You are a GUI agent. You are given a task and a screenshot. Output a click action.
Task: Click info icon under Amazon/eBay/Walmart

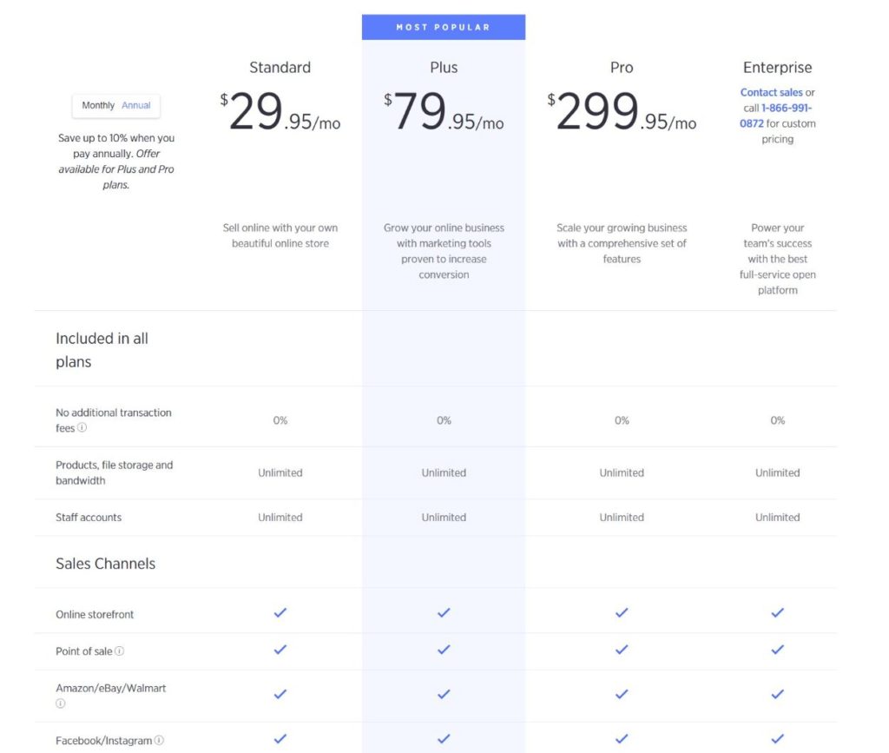click(61, 703)
